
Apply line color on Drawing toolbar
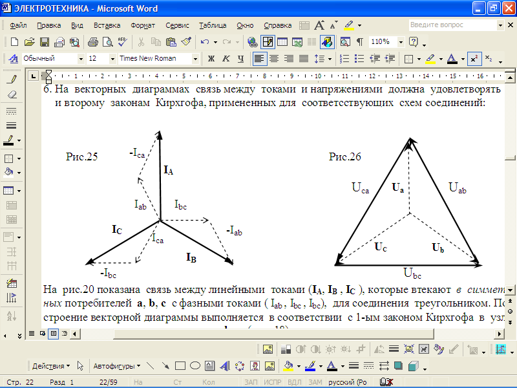tap(310, 366)
